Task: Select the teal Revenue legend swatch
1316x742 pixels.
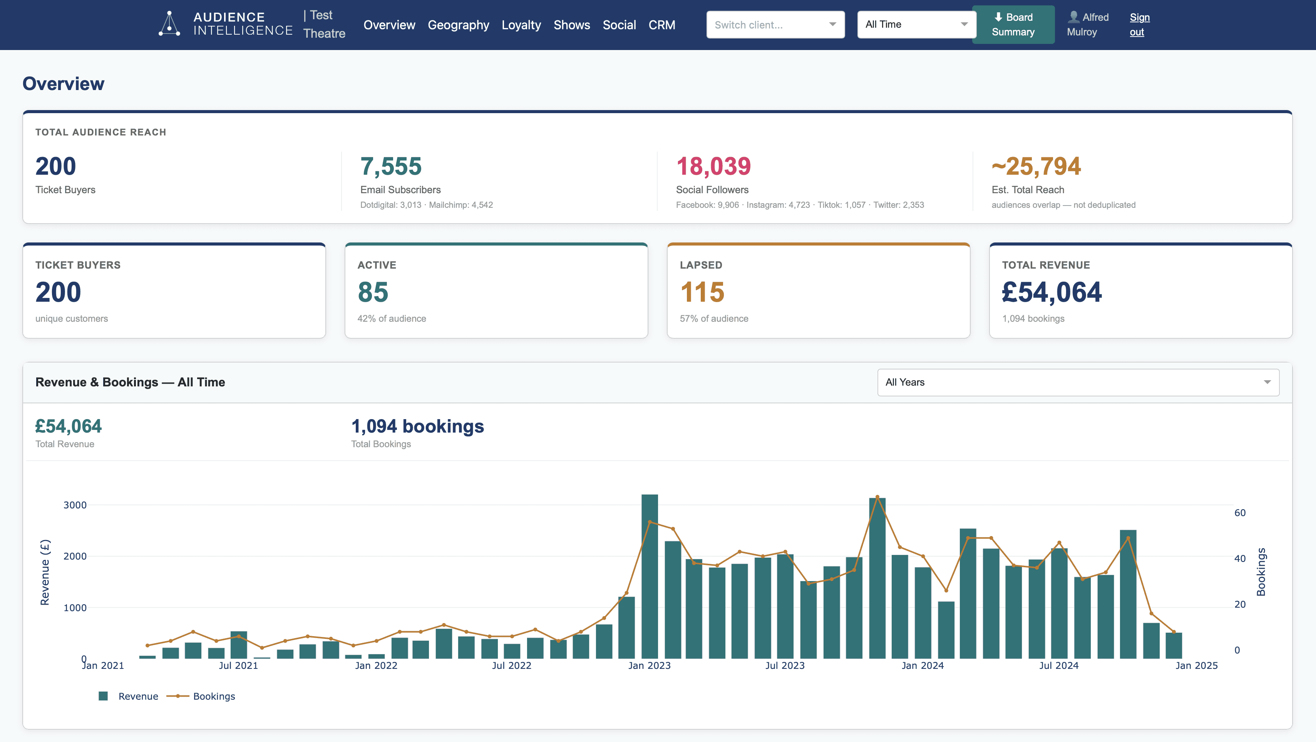Action: (x=103, y=695)
